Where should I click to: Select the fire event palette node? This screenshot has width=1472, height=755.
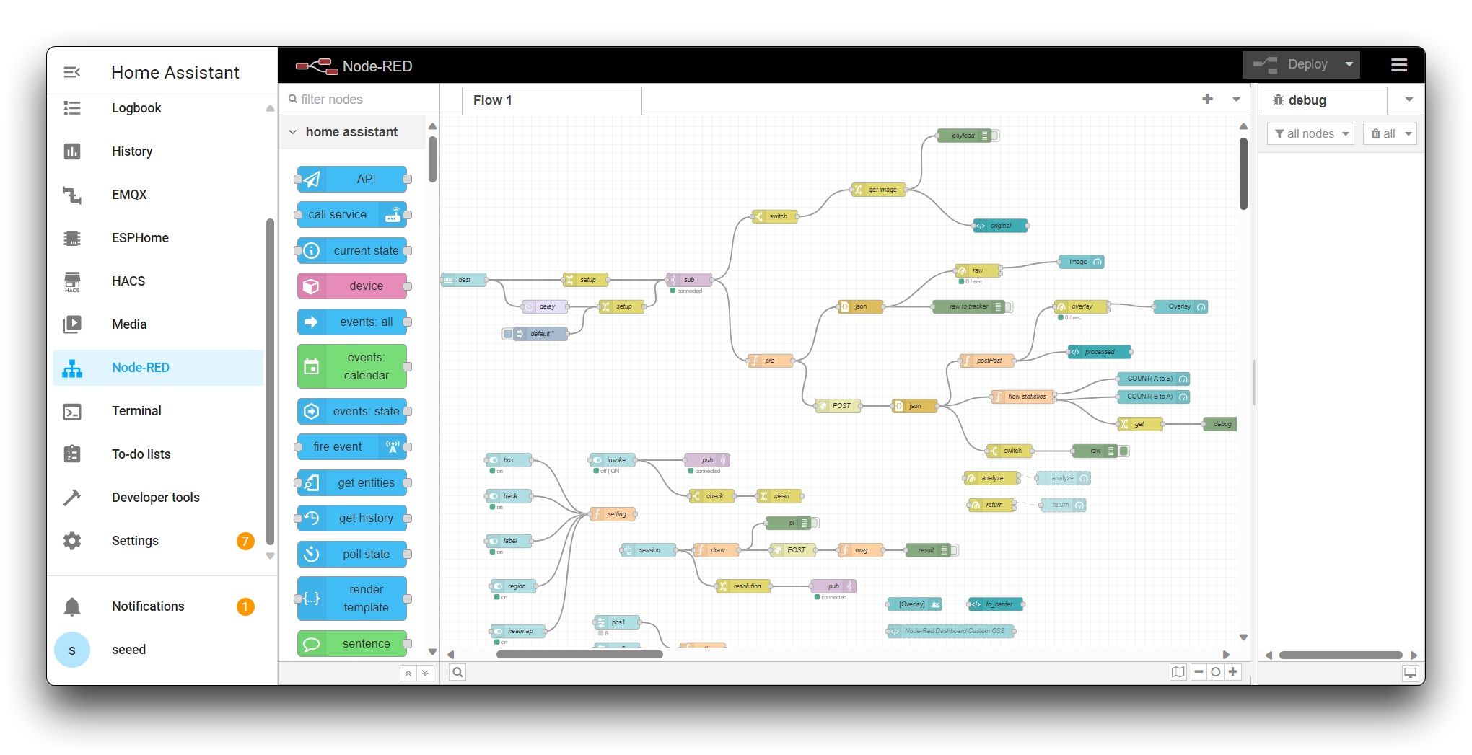pyautogui.click(x=352, y=447)
